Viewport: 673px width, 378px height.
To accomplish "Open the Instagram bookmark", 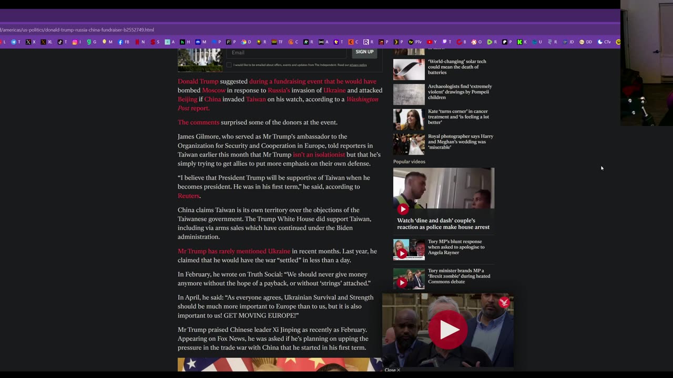I will point(77,42).
